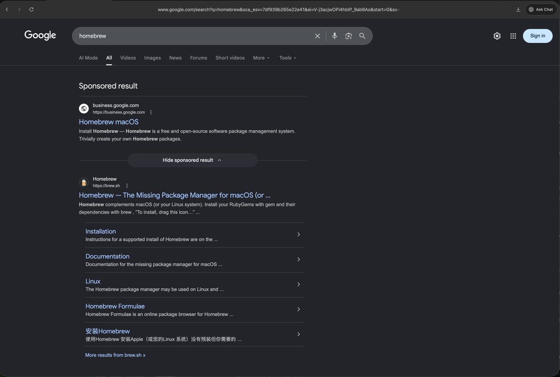Click the chevron on the Installation row

[x=298, y=234]
